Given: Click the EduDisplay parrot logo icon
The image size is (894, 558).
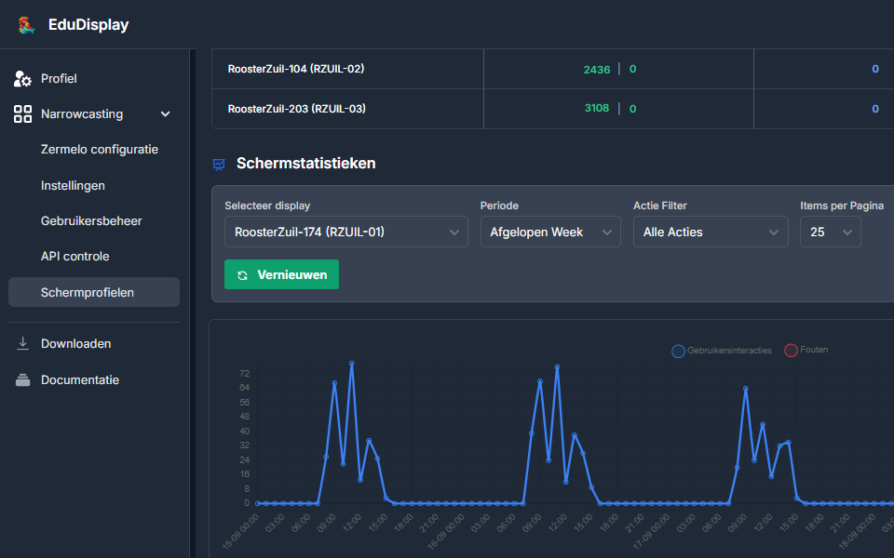Looking at the screenshot, I should tap(25, 25).
